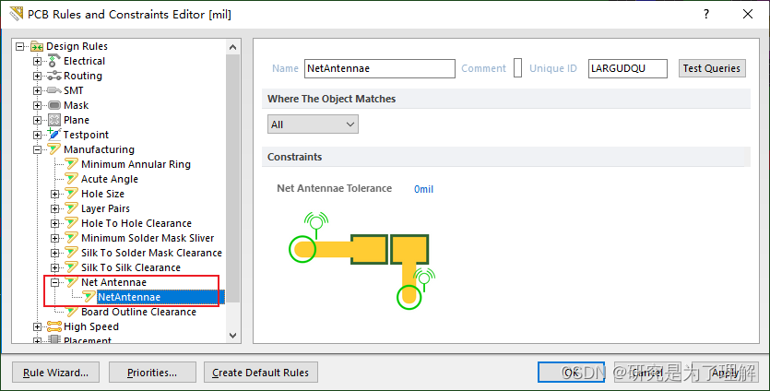Click the Plane rules category icon
The image size is (770, 391).
tap(54, 120)
